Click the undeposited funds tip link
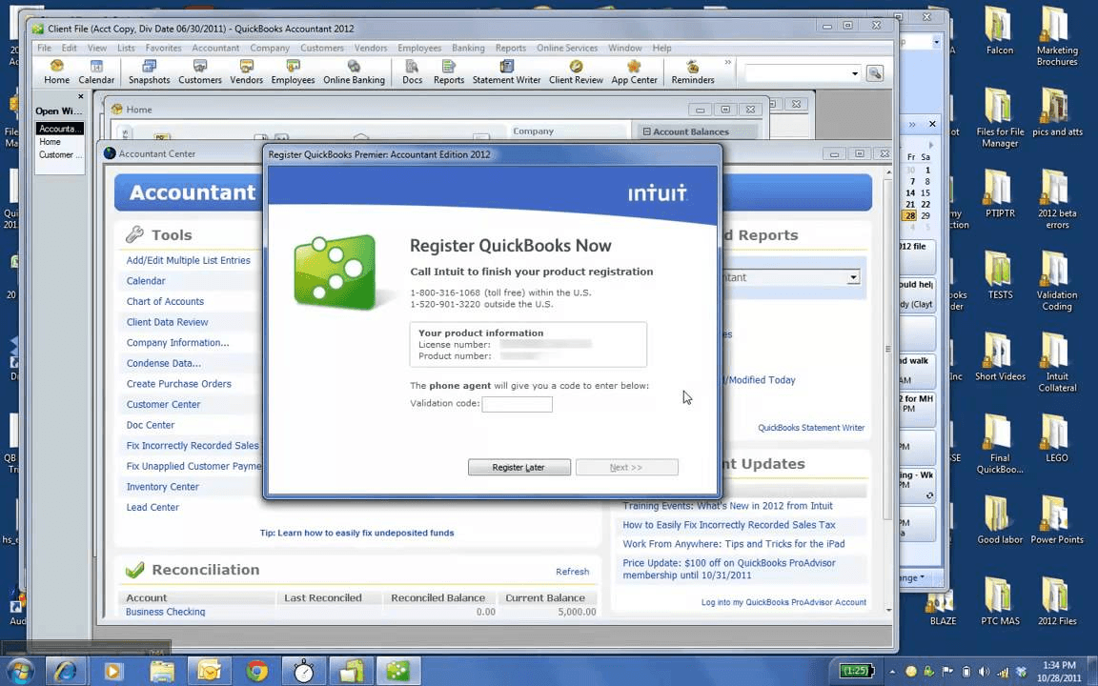Viewport: 1098px width, 686px height. coord(357,533)
